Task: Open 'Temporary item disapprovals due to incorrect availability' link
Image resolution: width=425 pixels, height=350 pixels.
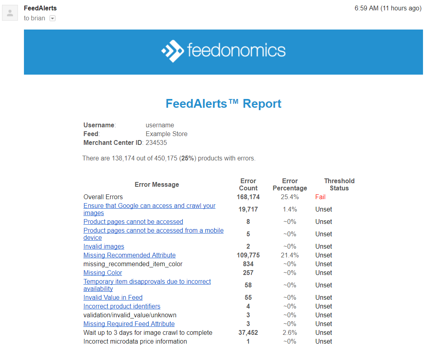Action: point(147,285)
